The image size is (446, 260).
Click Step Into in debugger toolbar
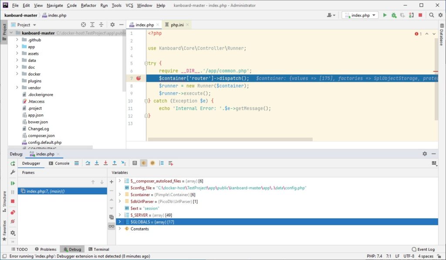pyautogui.click(x=97, y=163)
